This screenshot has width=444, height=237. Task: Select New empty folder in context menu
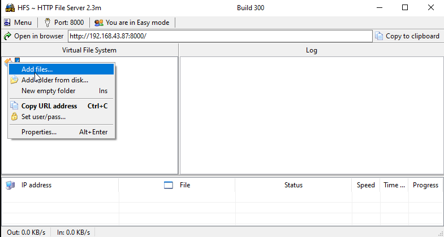61,91
